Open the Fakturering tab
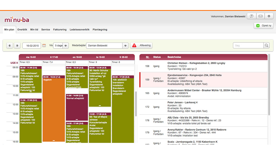 pyautogui.click(x=60, y=30)
